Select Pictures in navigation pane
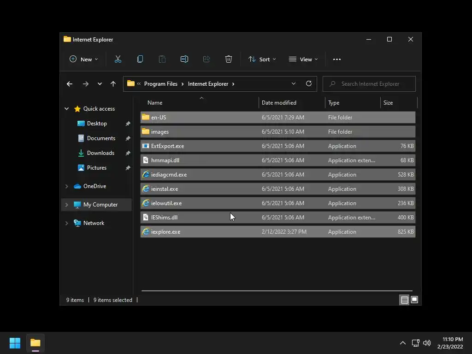The height and width of the screenshot is (354, 472). pos(97,168)
